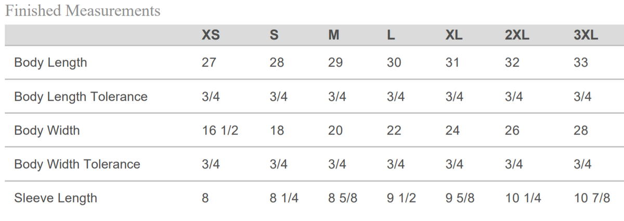Click the 3XL sleeve length 10 7/8
Image resolution: width=624 pixels, height=221 pixels.
pyautogui.click(x=592, y=198)
